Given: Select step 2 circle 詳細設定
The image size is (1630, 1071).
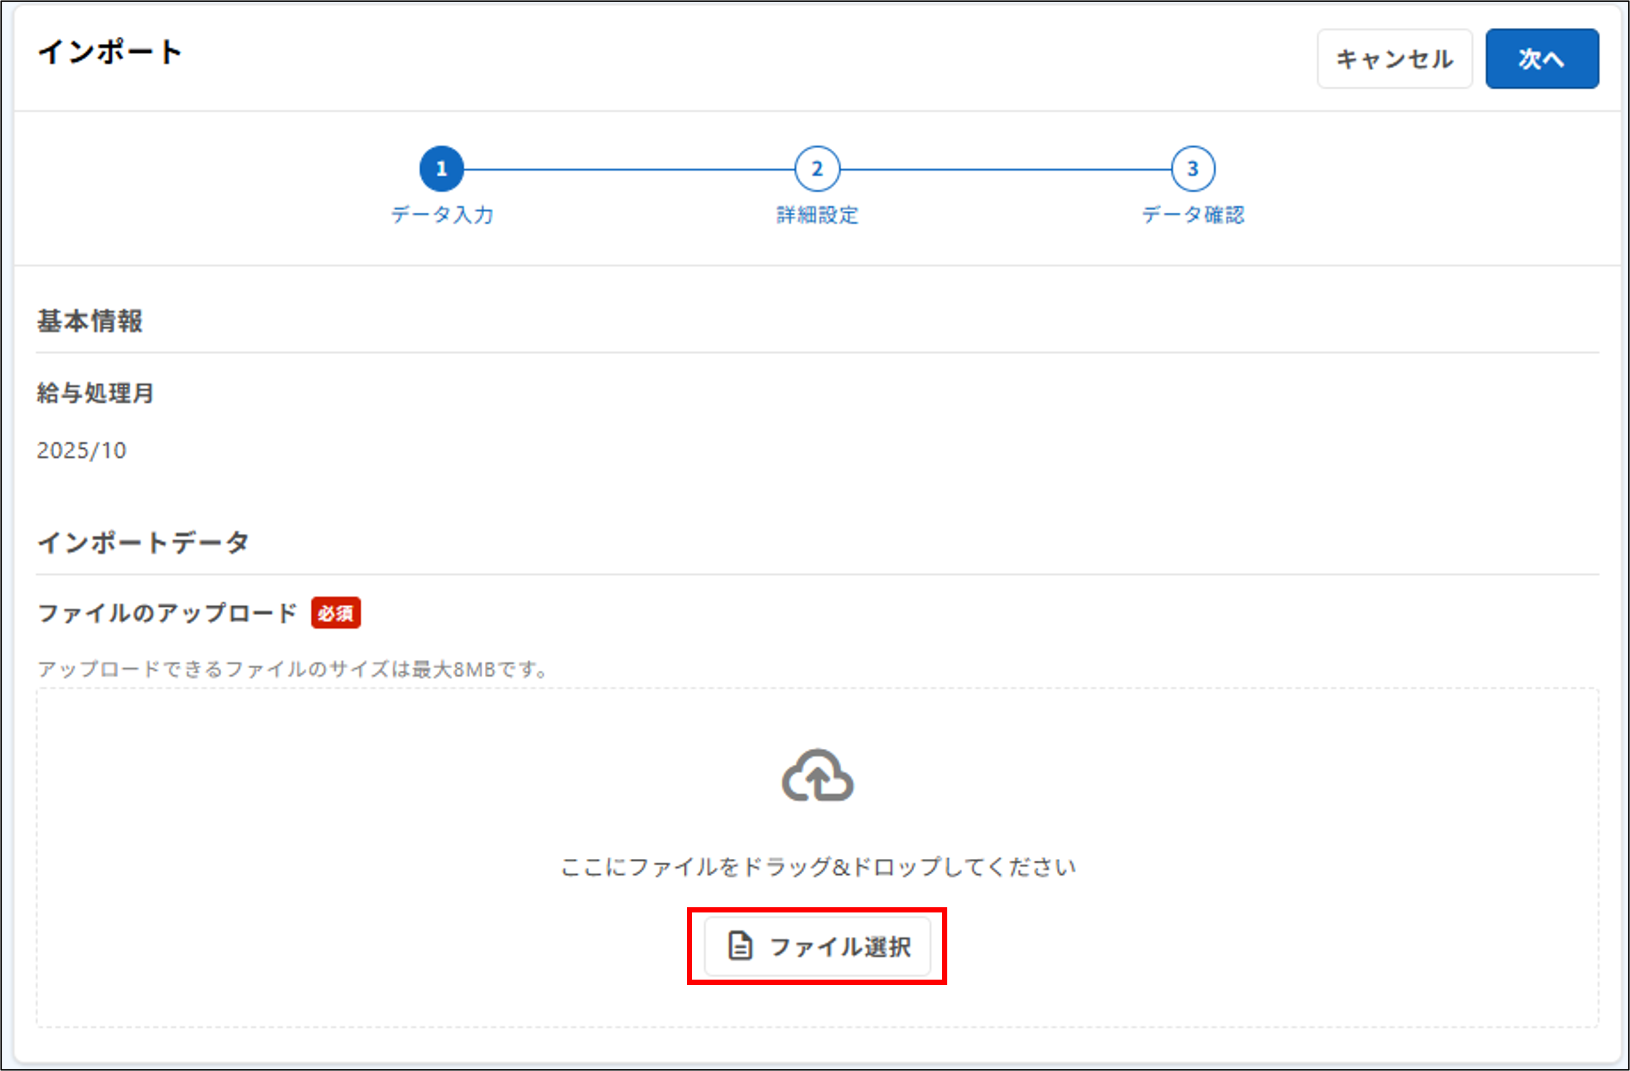Looking at the screenshot, I should click(x=817, y=168).
